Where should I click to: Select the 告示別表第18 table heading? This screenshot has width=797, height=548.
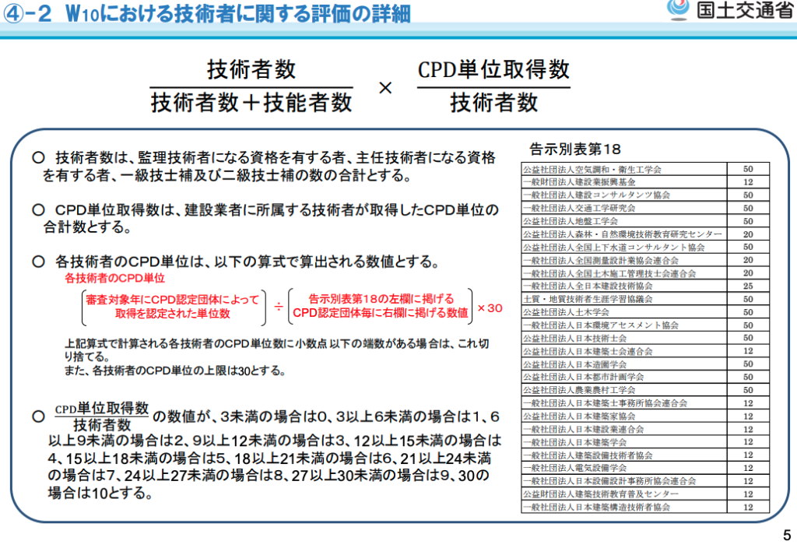coord(574,149)
